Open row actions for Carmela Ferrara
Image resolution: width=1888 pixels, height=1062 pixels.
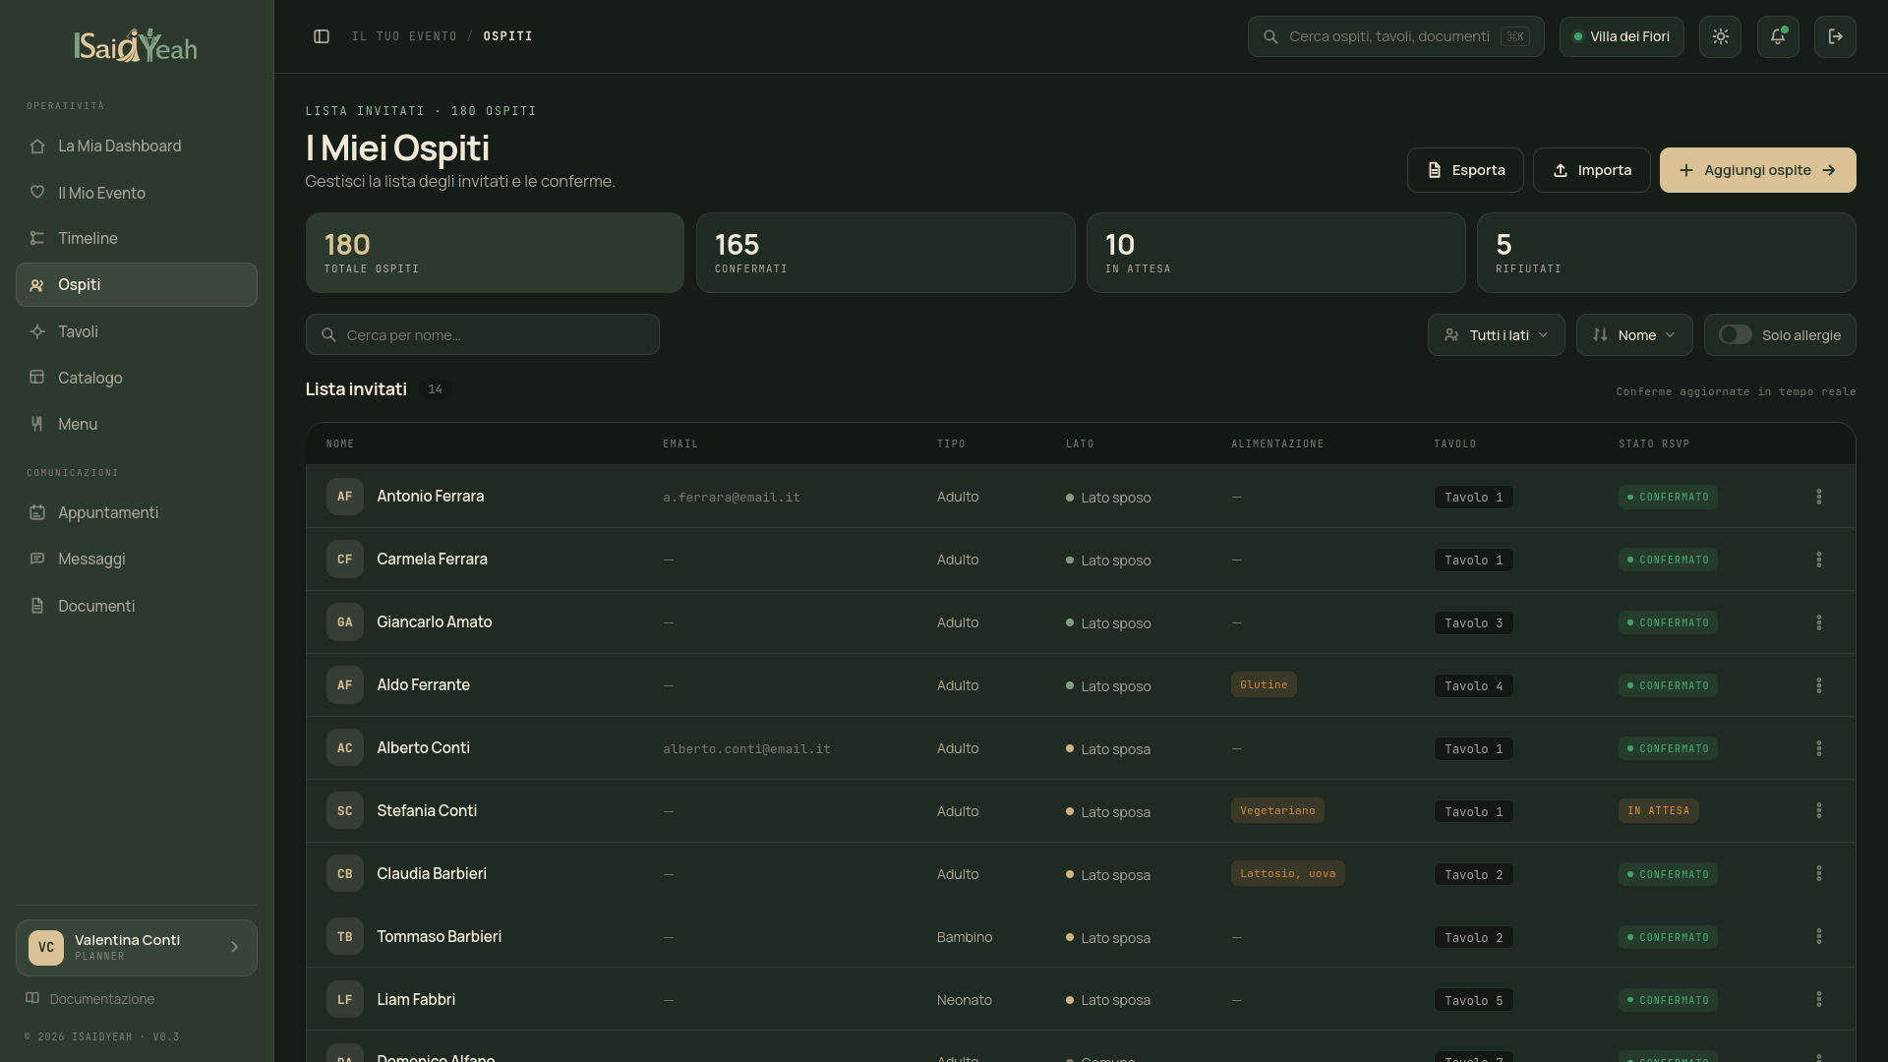1819,560
